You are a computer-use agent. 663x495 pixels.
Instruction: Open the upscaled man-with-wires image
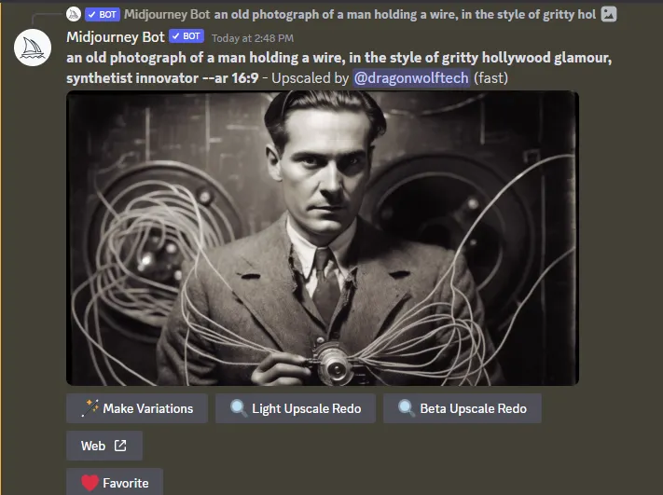pos(323,238)
